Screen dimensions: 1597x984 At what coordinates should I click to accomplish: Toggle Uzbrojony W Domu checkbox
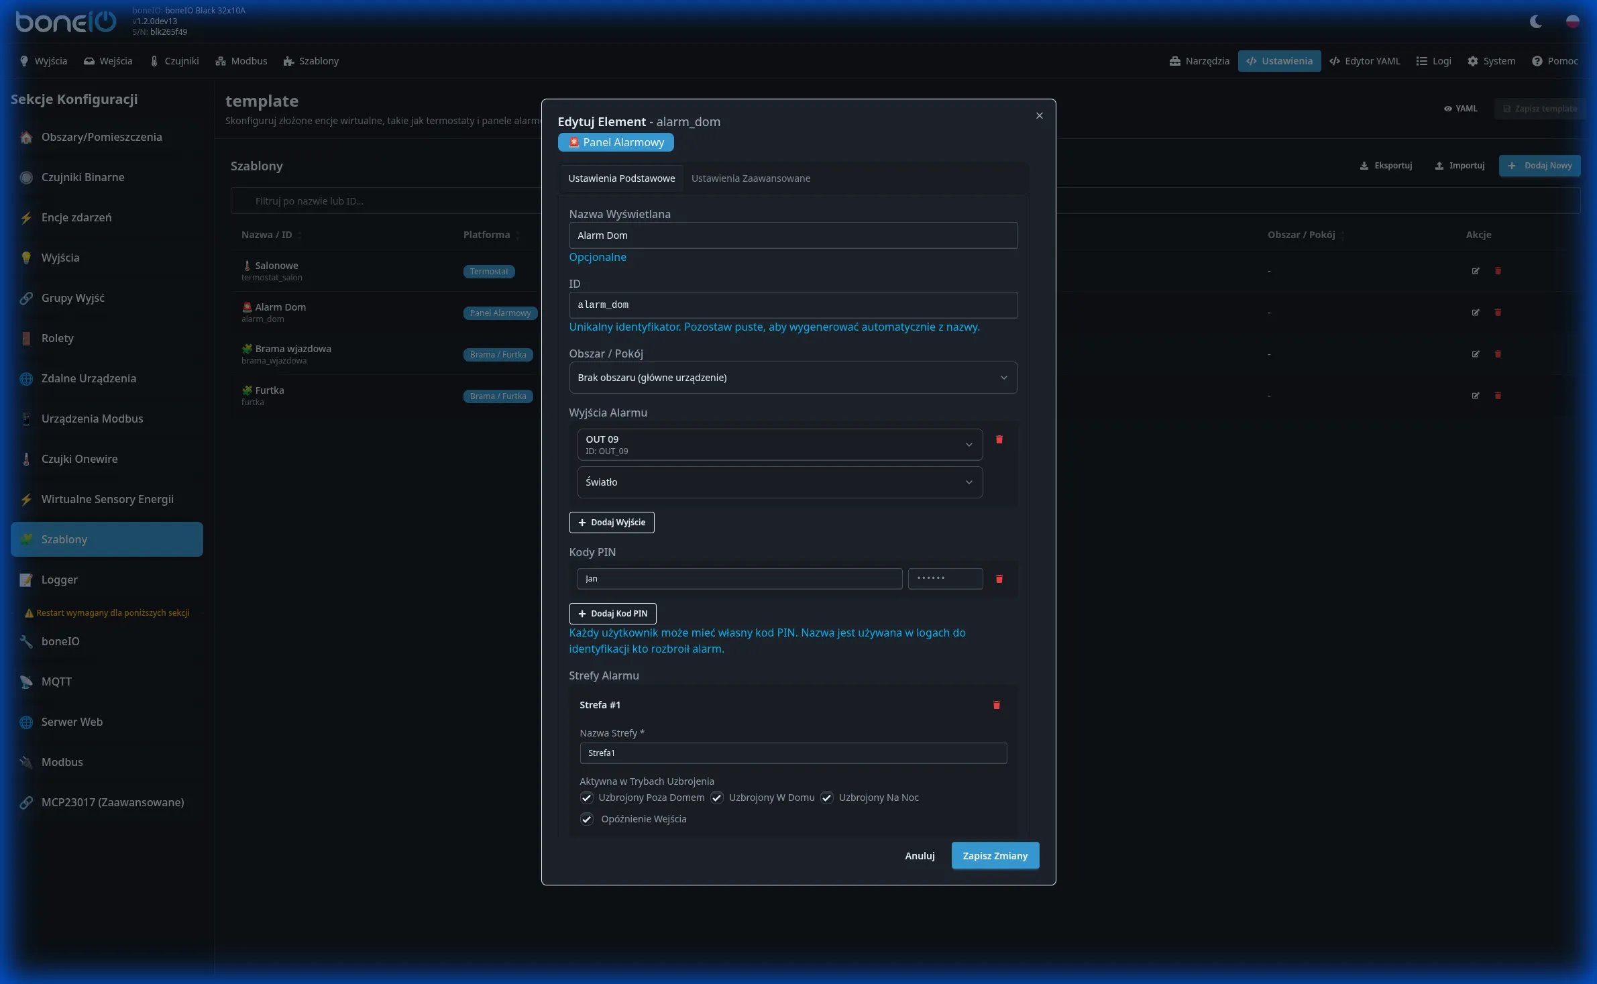click(717, 798)
